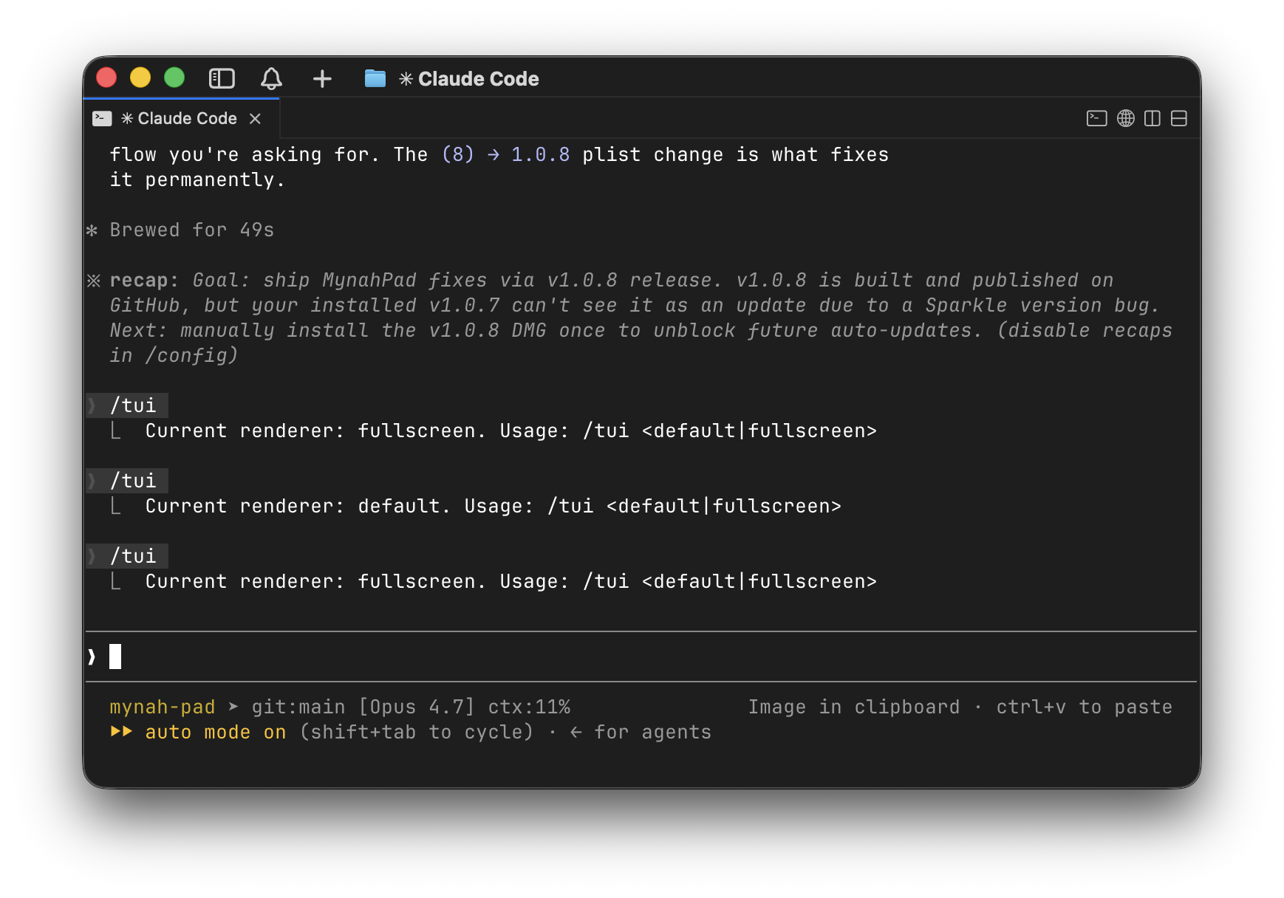Toggle the sidebar panel icon

tap(222, 78)
